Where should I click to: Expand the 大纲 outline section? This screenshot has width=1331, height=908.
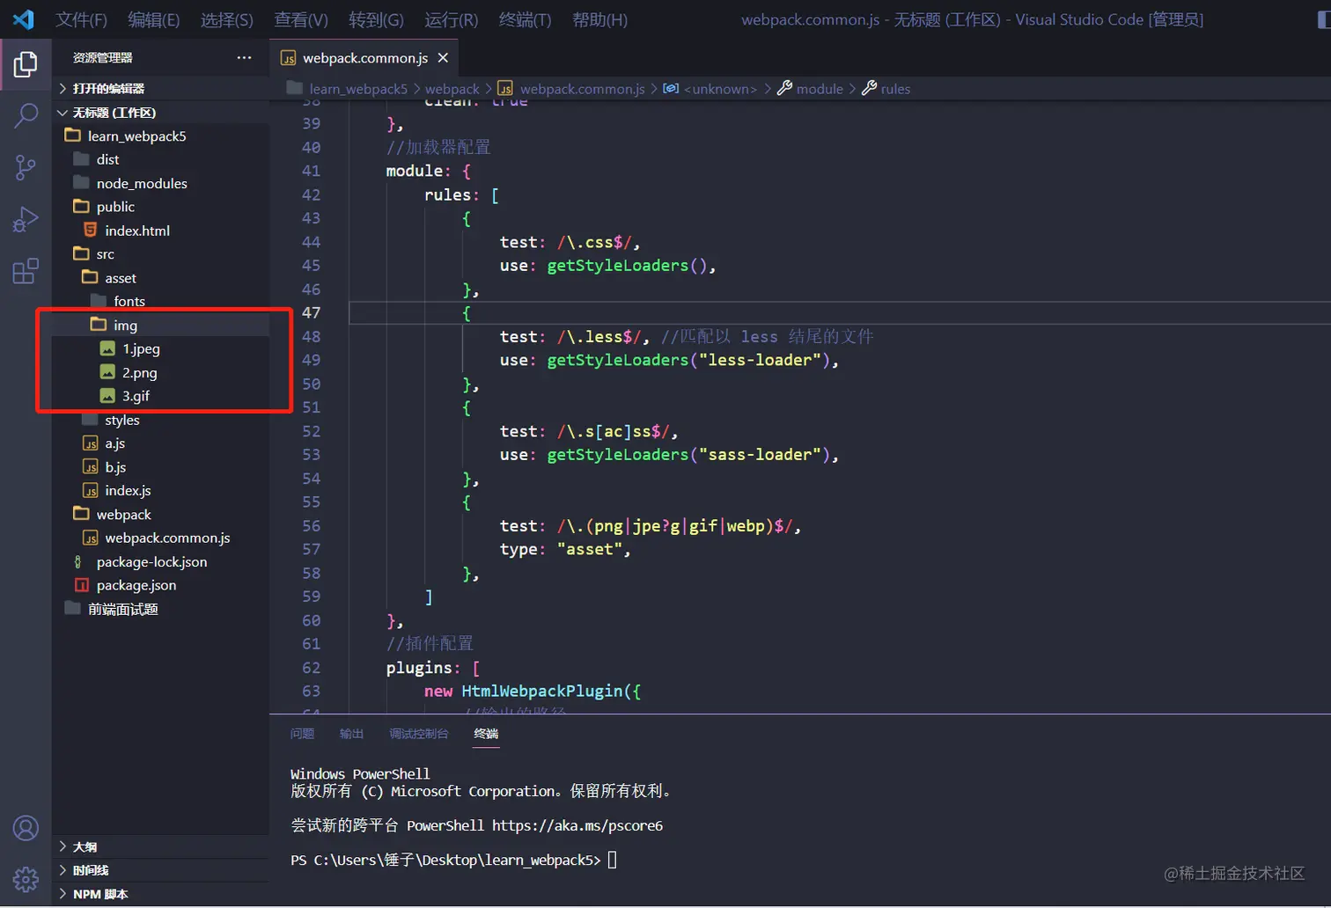160,846
